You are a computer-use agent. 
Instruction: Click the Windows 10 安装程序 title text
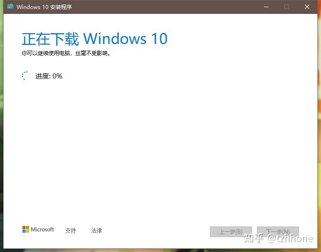pos(44,7)
